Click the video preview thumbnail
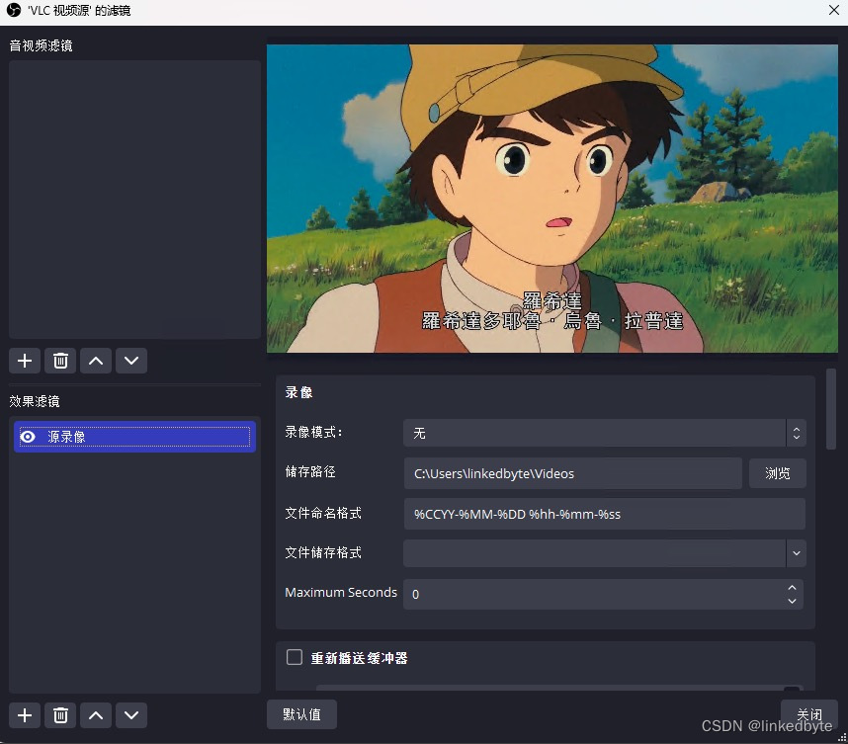The height and width of the screenshot is (744, 848). click(552, 199)
